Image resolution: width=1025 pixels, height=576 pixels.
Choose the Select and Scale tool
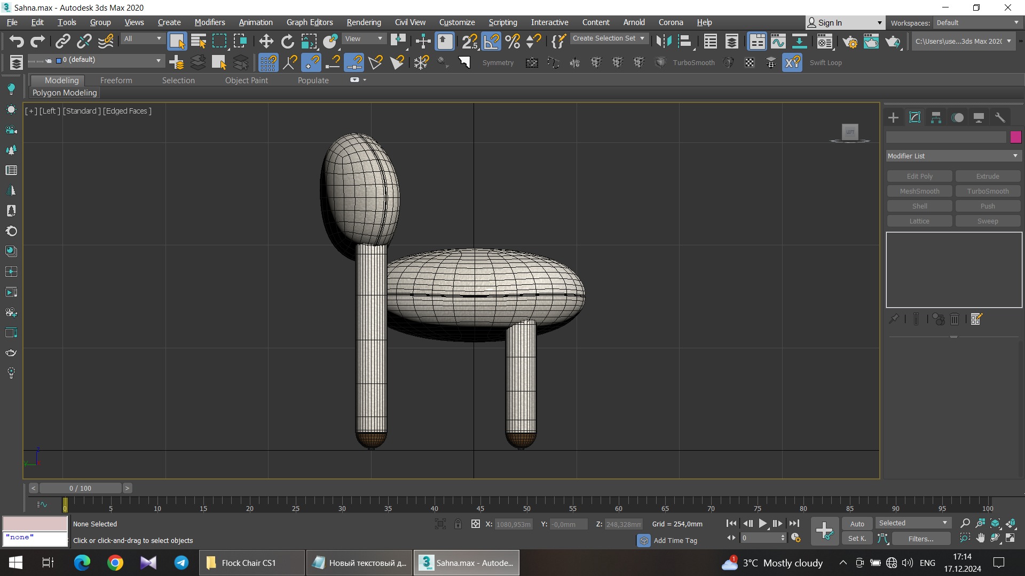tap(309, 41)
